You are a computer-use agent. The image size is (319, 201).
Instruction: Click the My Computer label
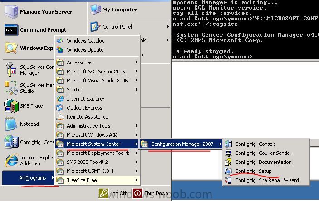click(120, 10)
